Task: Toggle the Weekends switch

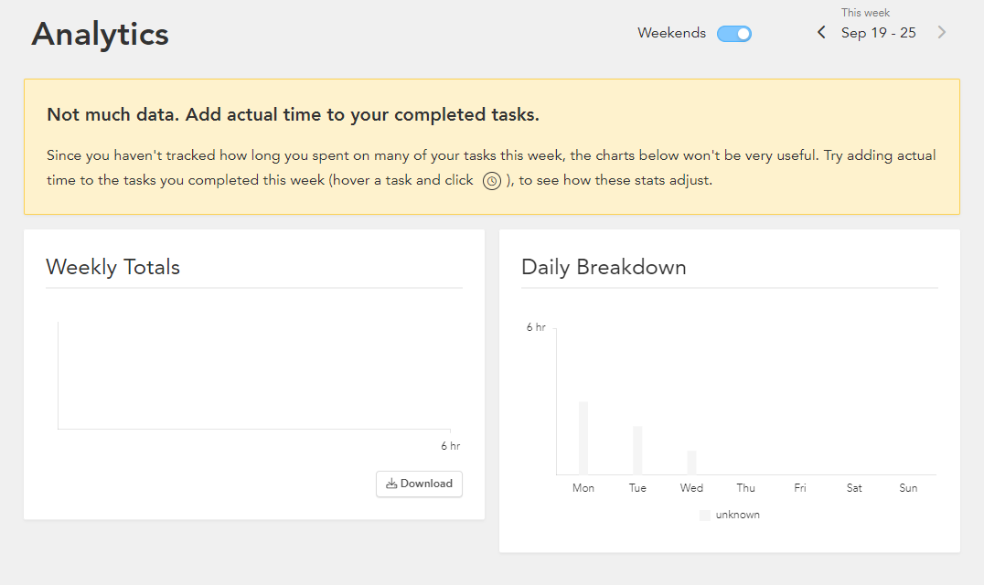Action: pos(734,34)
